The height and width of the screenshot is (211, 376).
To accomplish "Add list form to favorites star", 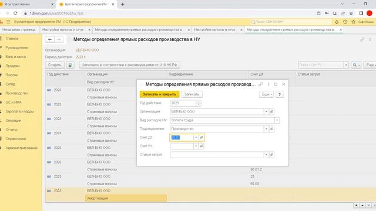I will [69, 39].
